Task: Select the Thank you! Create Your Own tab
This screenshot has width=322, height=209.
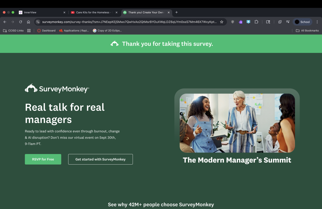Action: tap(147, 12)
